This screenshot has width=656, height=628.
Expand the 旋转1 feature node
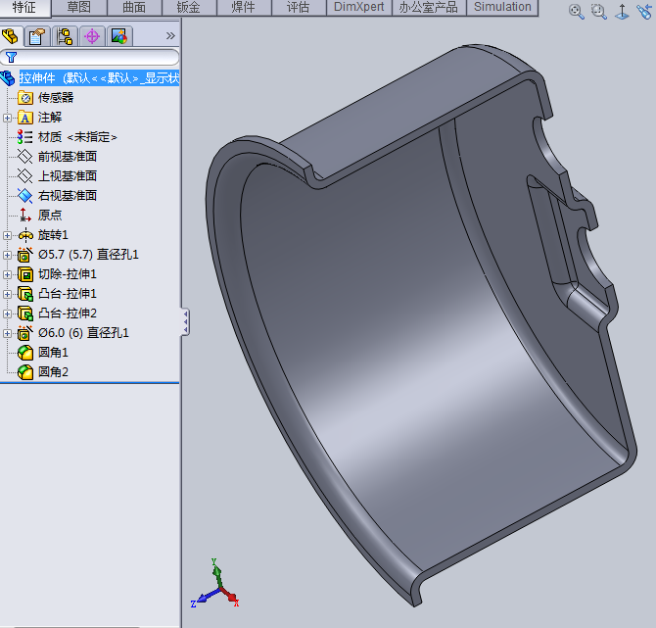coord(7,235)
